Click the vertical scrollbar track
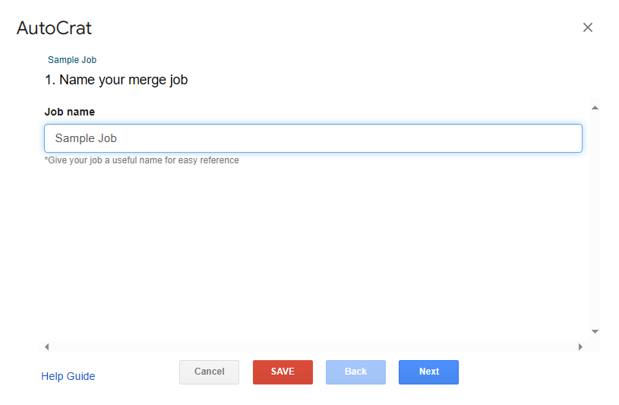The image size is (619, 405). [595, 220]
